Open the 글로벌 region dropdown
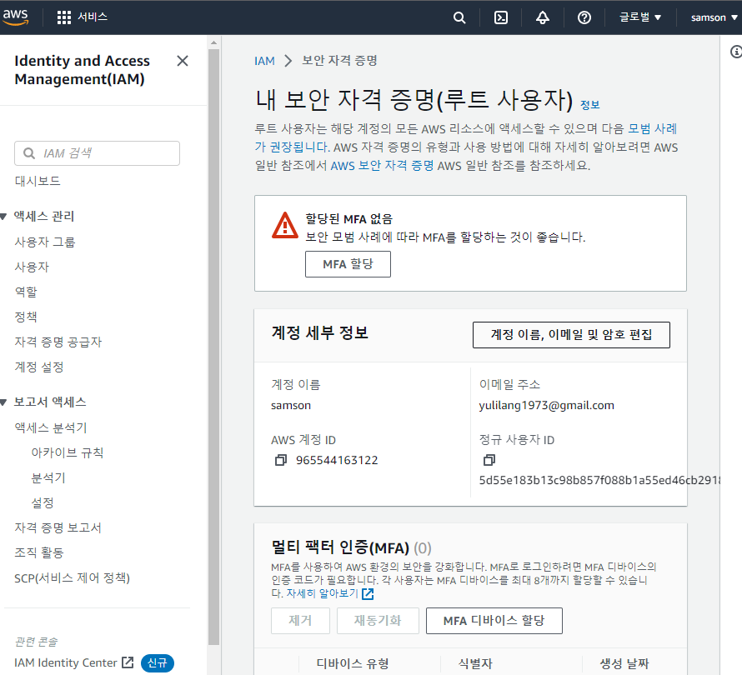This screenshot has height=675, width=742. (639, 17)
